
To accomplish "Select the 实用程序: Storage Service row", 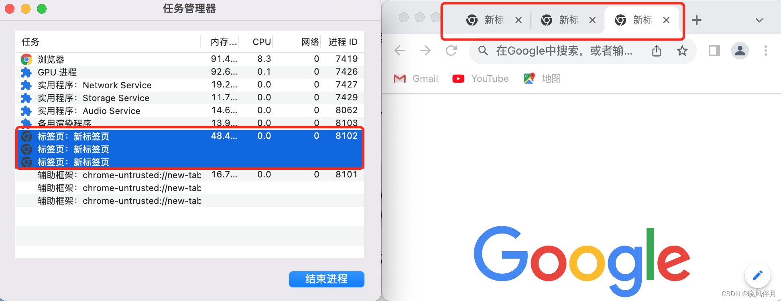I will click(x=190, y=98).
